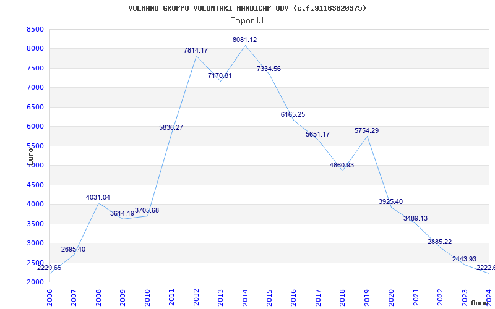Click the 2443.93 data label
Screen dimensions: 495x309
click(x=465, y=259)
